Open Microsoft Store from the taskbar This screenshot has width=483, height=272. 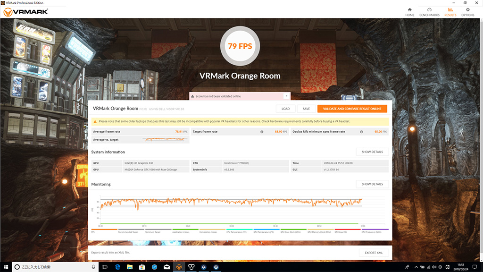point(142,267)
